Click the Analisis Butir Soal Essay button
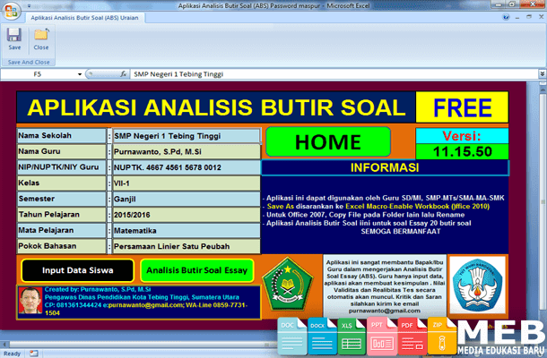The image size is (547, 358). click(x=196, y=270)
